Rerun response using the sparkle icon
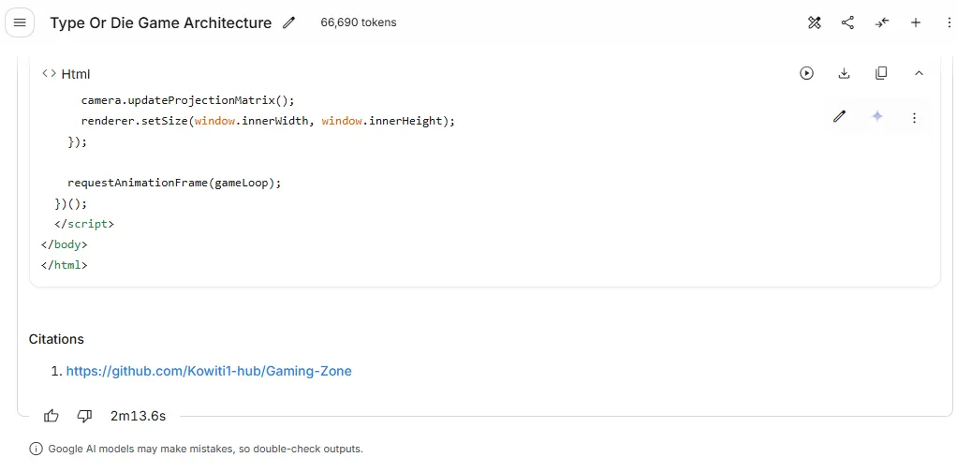This screenshot has width=957, height=472. 877,117
